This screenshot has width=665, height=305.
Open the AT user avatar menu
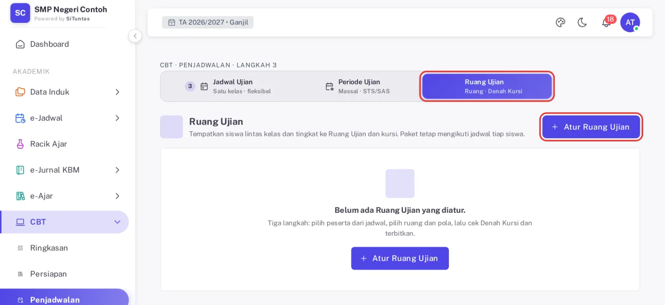[x=630, y=22]
